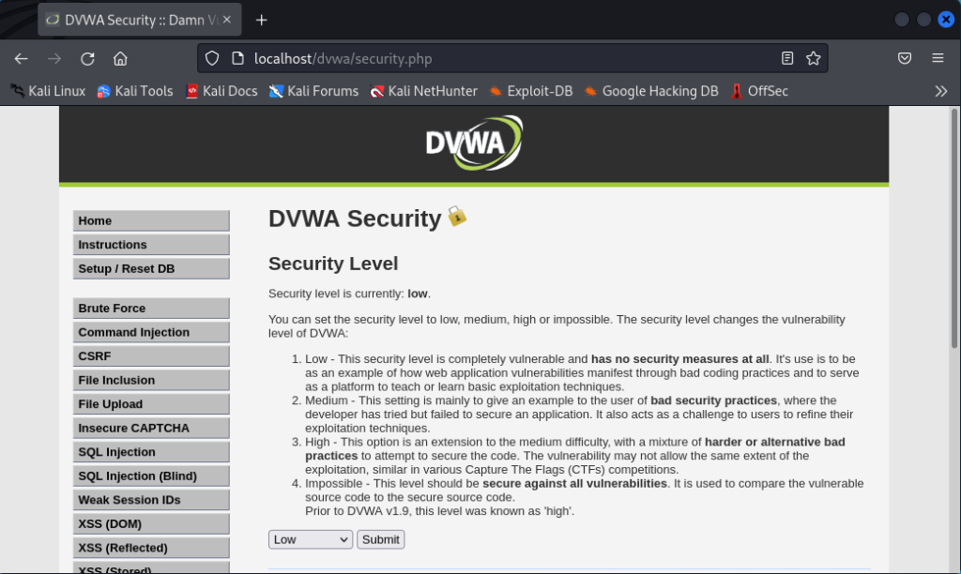
Task: Open SQL Injection module
Action: 151,451
